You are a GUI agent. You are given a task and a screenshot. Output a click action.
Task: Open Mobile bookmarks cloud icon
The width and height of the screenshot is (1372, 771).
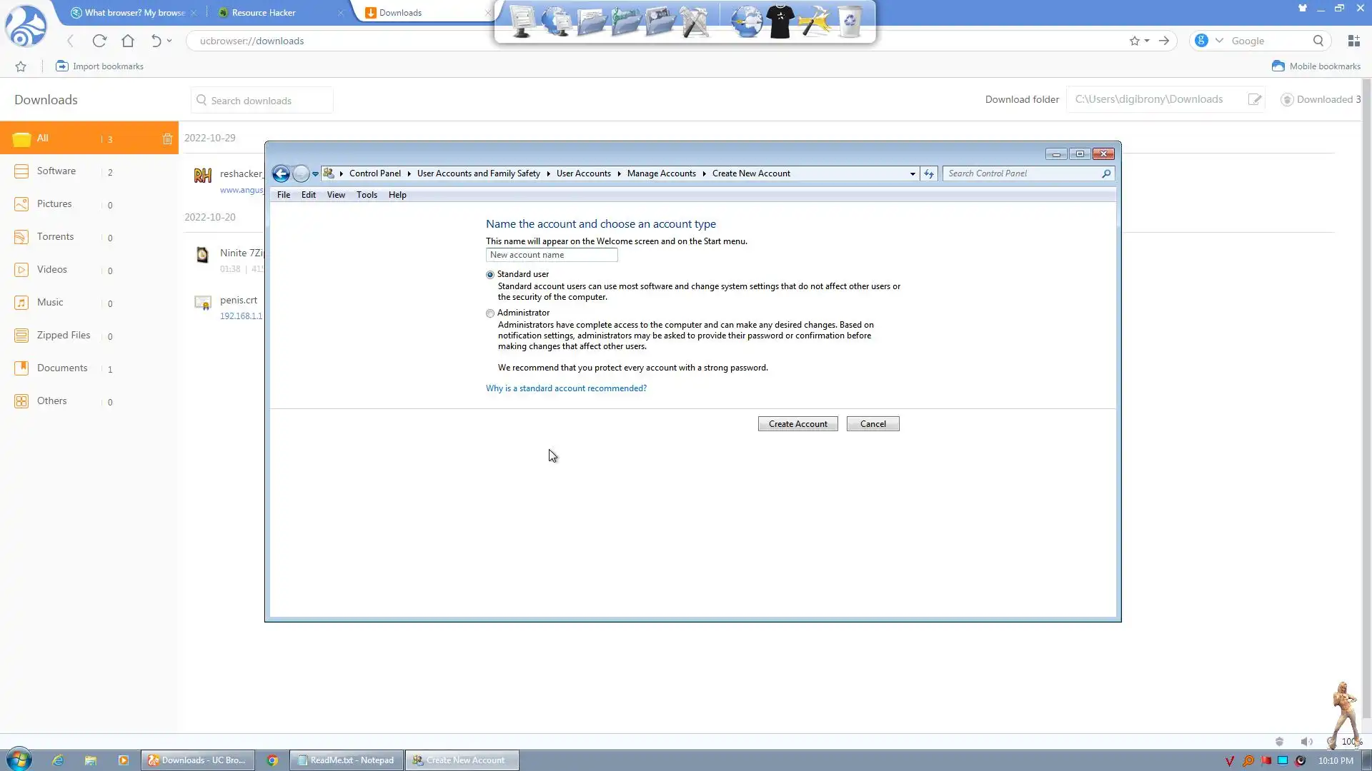pyautogui.click(x=1278, y=66)
